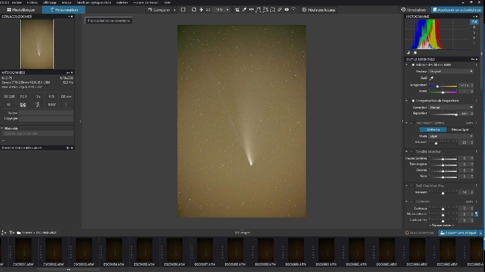Click the Outil eyedropper under Balance des blancs RAW

[431, 78]
